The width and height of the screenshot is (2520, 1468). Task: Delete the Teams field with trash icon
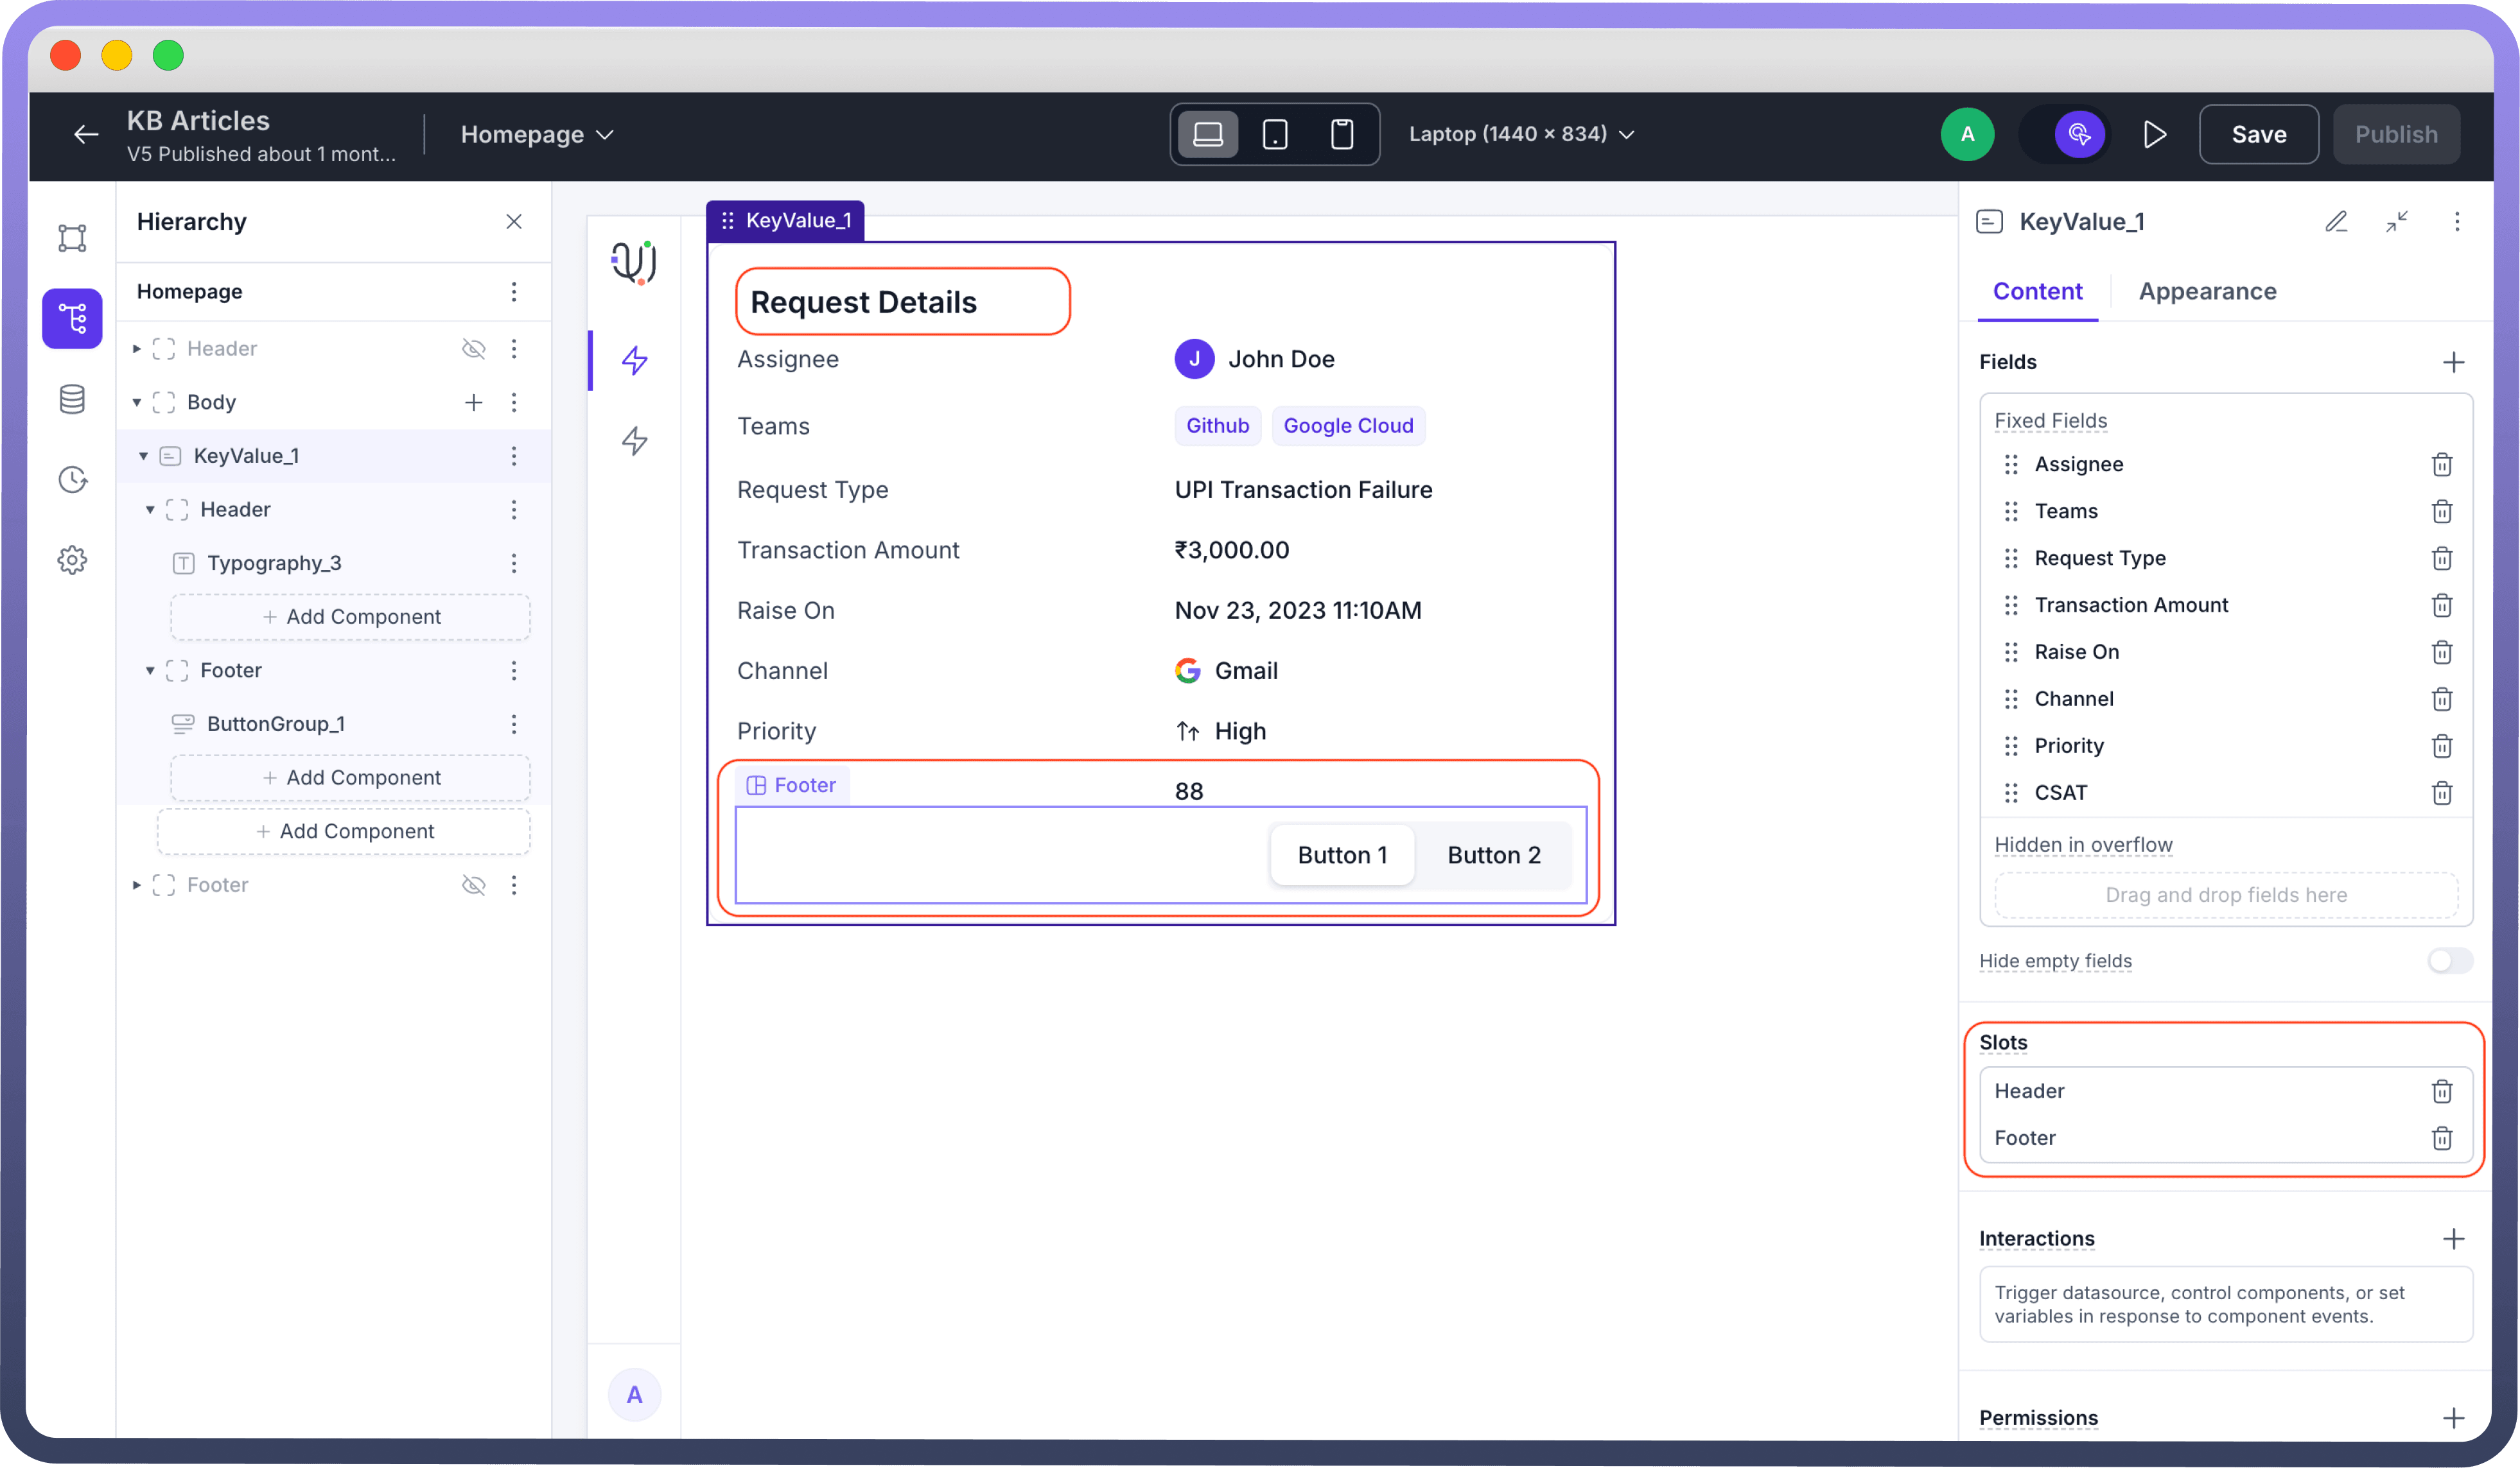2441,512
